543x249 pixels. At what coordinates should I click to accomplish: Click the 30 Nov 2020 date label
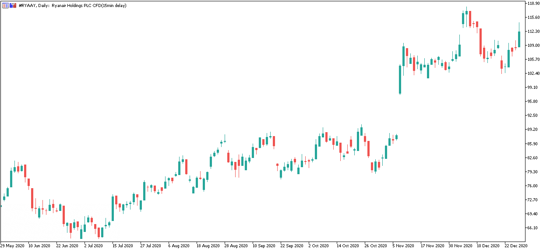pyautogui.click(x=461, y=245)
